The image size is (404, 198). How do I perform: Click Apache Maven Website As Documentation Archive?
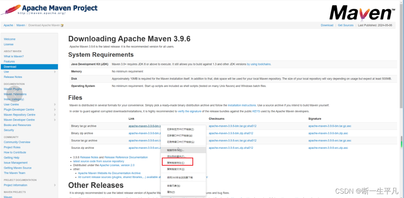[109, 173]
